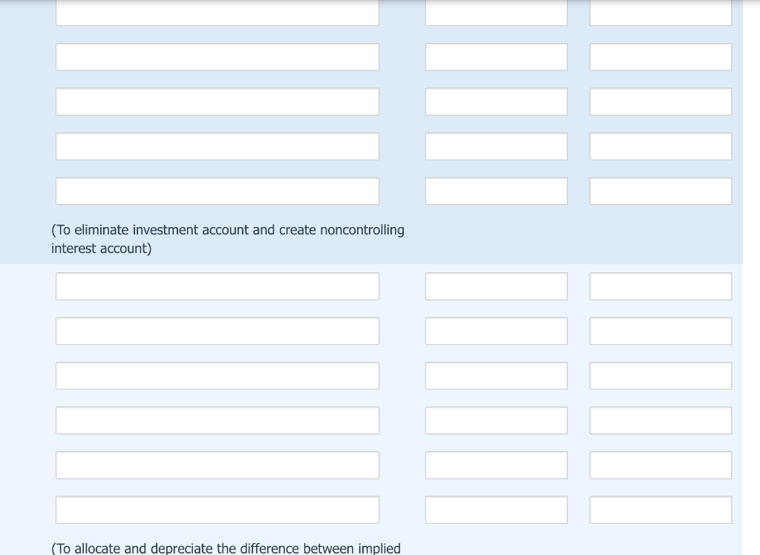Screen dimensions: 760x555
Task: Click the first account title field
Action: point(217,11)
